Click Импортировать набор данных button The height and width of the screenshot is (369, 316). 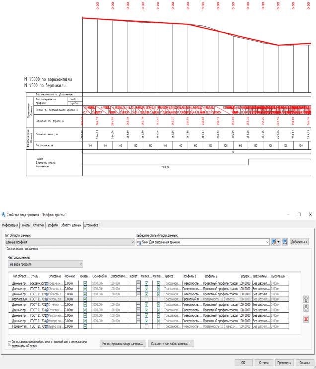point(123,344)
